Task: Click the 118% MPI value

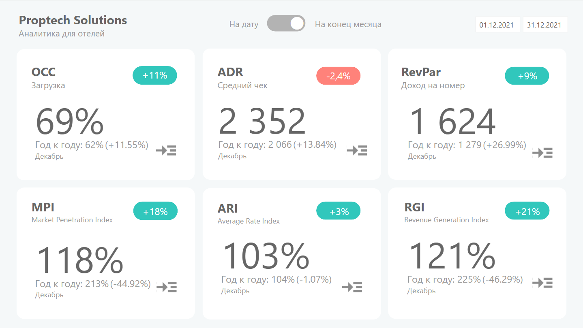Action: pyautogui.click(x=80, y=260)
